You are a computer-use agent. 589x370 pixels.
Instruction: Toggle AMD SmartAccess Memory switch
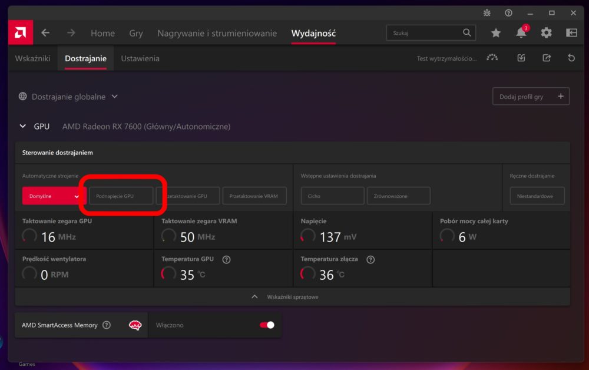coord(267,325)
